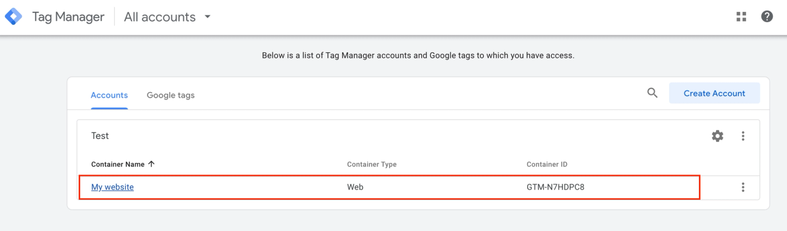Open more options for My website container

743,187
